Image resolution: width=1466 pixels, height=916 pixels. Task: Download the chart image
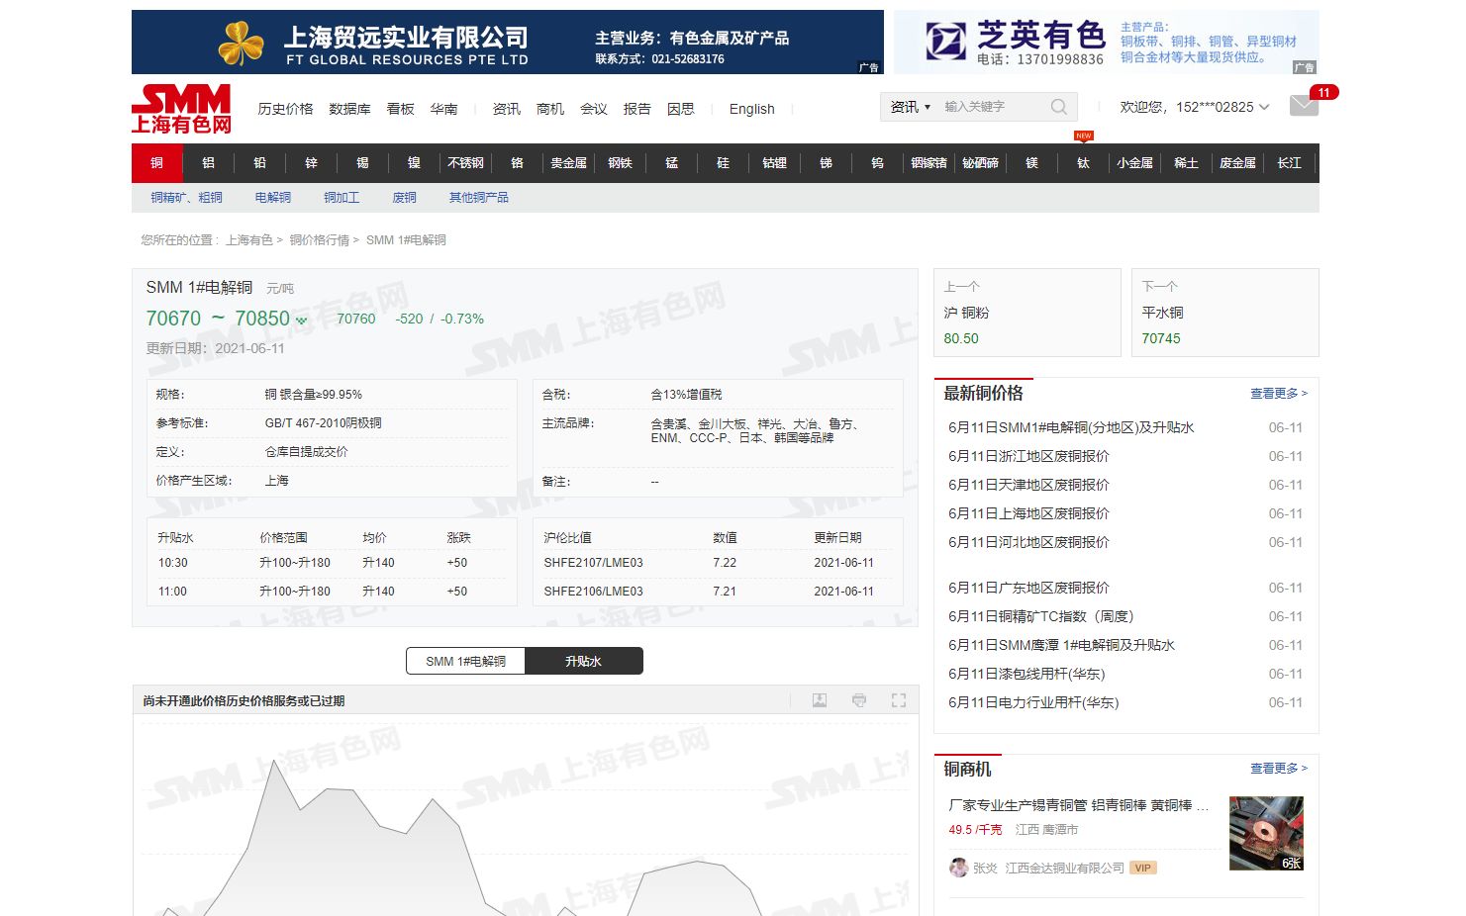[820, 700]
